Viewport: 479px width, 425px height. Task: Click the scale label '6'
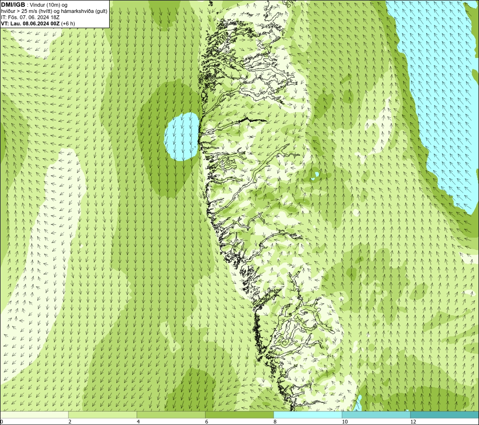207,422
